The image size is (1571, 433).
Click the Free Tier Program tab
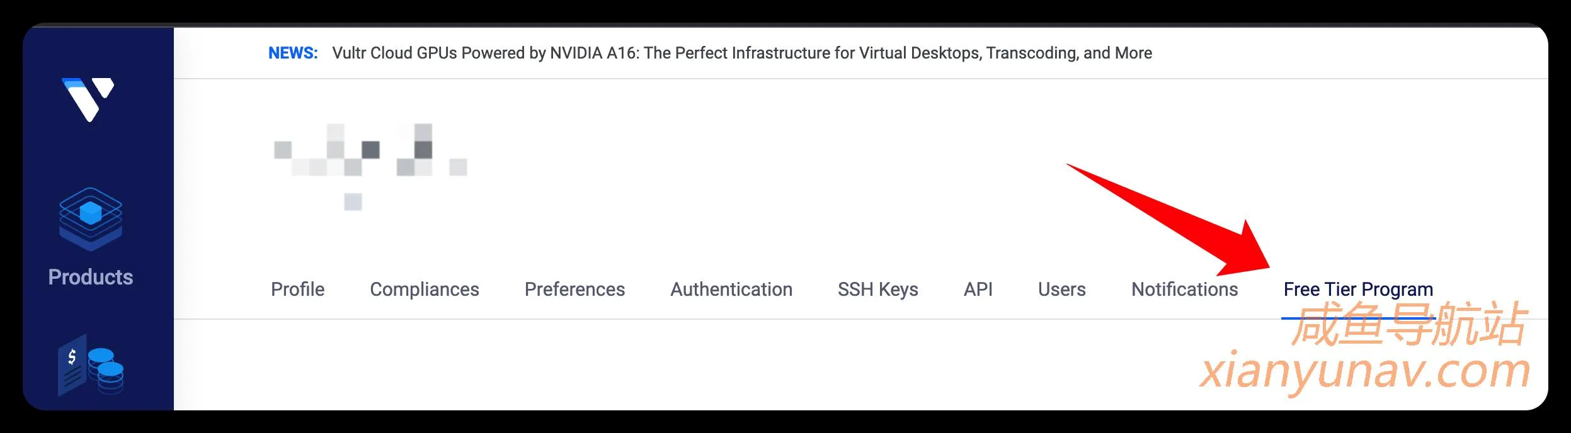tap(1358, 290)
